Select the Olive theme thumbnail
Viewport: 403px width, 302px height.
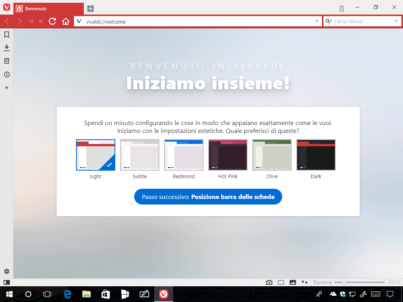click(272, 155)
